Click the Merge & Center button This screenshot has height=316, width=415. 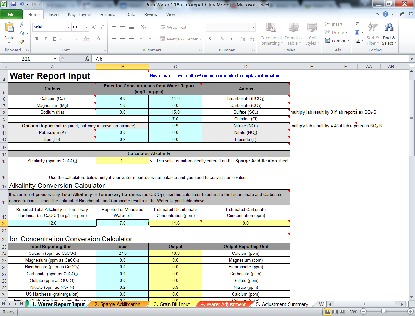click(179, 39)
